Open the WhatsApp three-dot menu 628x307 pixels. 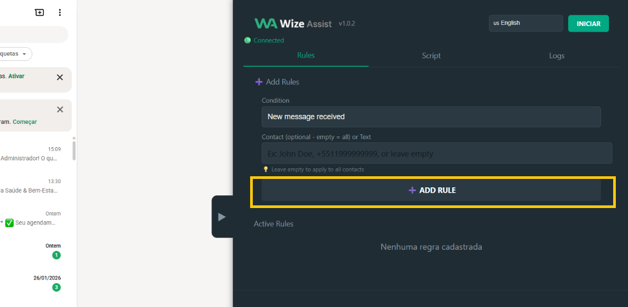[x=60, y=12]
